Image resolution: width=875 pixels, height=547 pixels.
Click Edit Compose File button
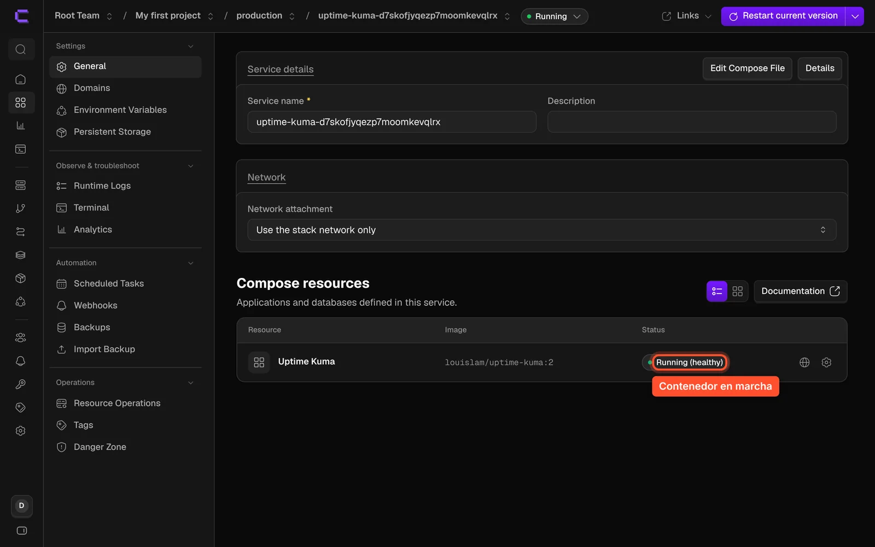tap(747, 68)
